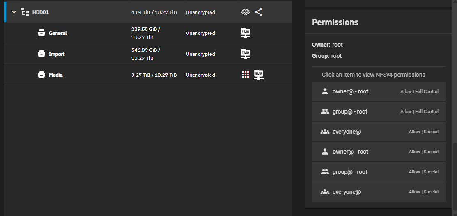Select the Import dataset
The height and width of the screenshot is (216, 457).
(148, 54)
